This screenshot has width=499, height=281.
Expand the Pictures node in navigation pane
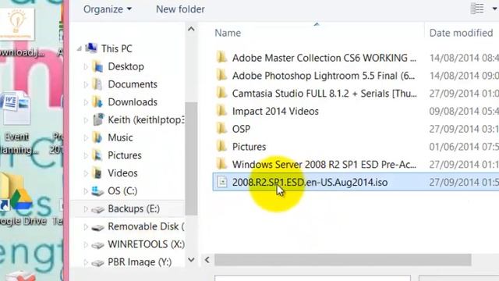point(86,155)
